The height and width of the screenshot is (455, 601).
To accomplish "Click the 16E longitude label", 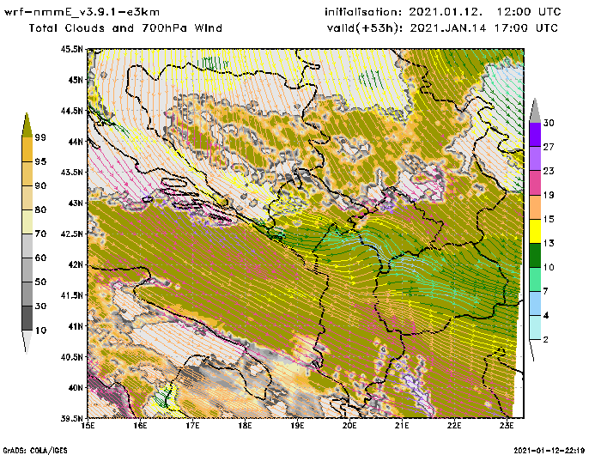I will (140, 426).
